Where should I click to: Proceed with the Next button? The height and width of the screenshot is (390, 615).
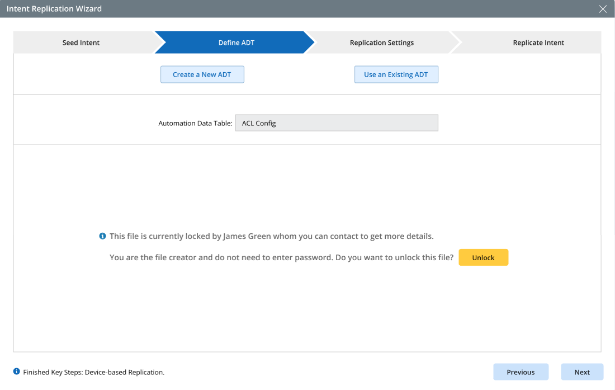click(581, 372)
